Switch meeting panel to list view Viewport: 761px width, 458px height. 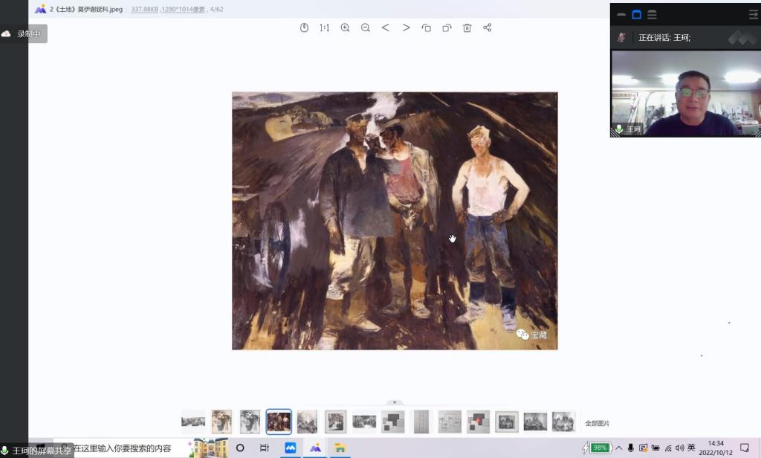pyautogui.click(x=652, y=14)
